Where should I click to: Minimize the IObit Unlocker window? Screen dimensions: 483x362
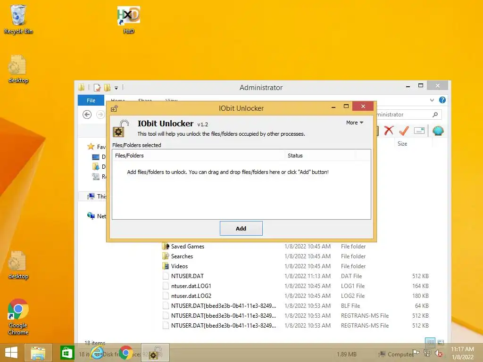pos(333,107)
